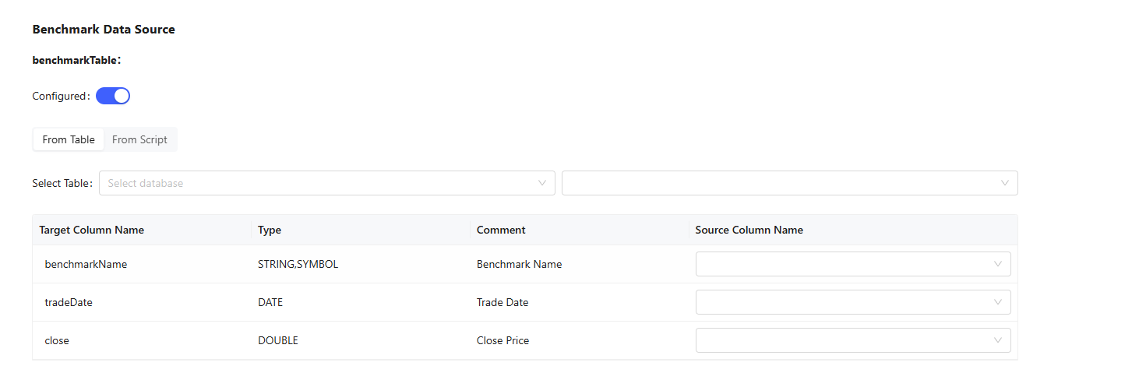Image resolution: width=1139 pixels, height=387 pixels.
Task: Select the benchmarkName target column cell
Action: click(x=86, y=264)
